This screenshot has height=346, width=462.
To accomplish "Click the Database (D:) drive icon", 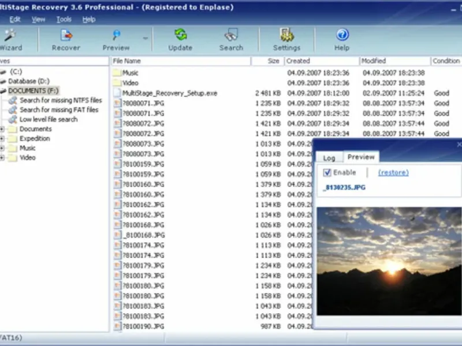I will click(x=3, y=81).
